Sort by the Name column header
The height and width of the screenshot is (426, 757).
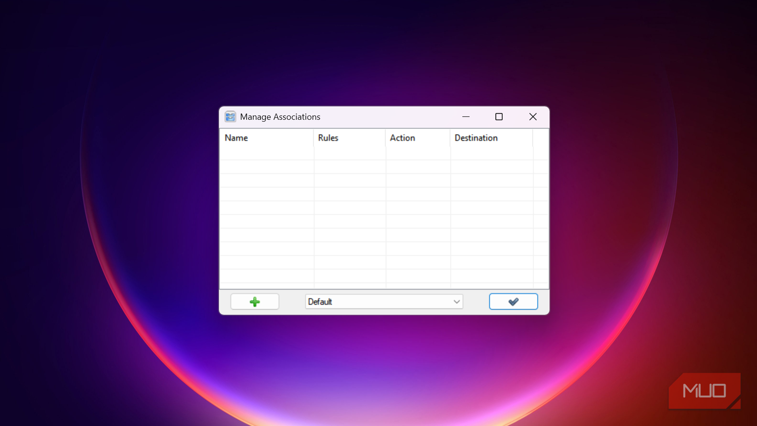(266, 138)
